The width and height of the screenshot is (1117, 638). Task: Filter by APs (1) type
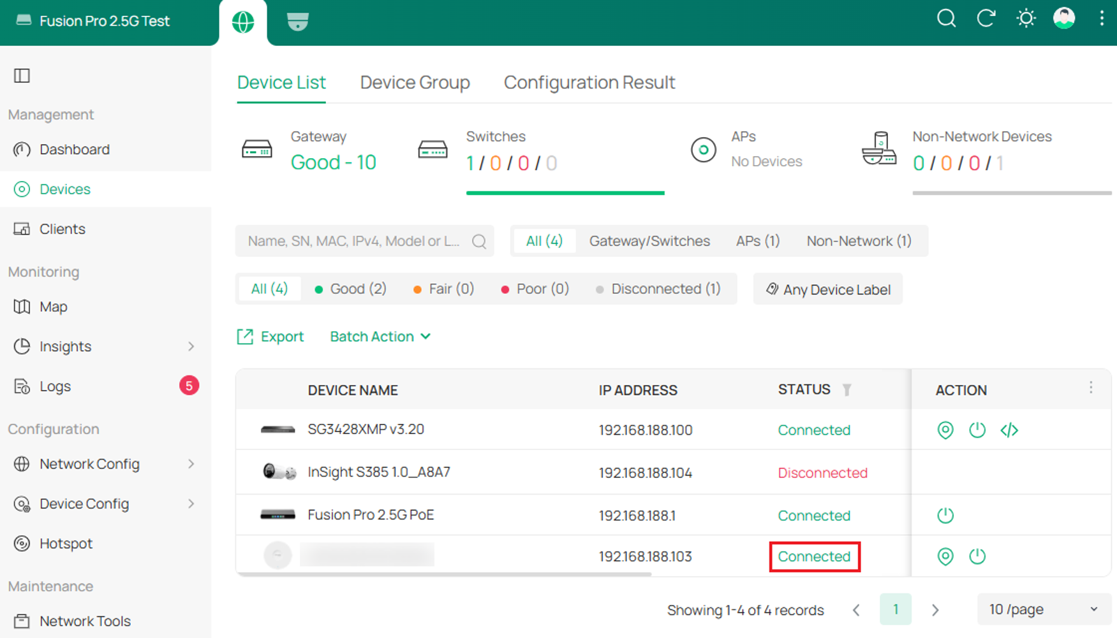coord(758,241)
